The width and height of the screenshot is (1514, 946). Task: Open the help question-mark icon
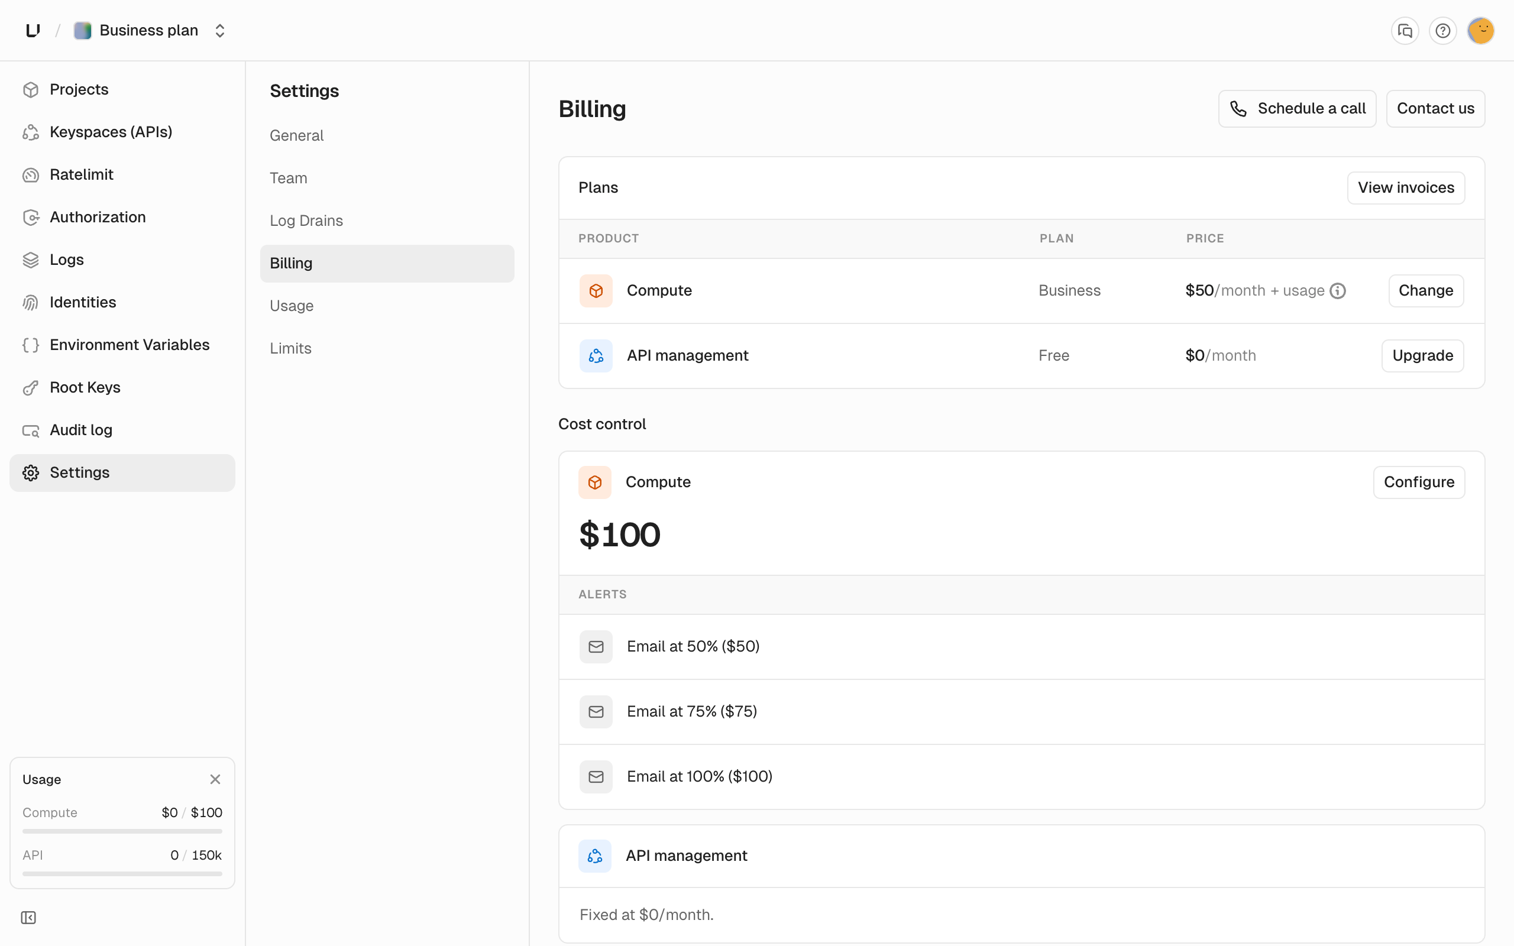click(1442, 31)
